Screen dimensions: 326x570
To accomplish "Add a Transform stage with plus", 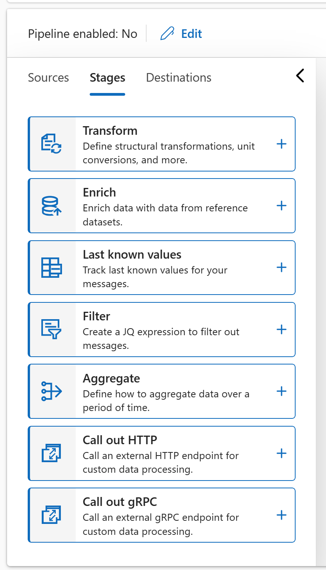I will tap(282, 144).
